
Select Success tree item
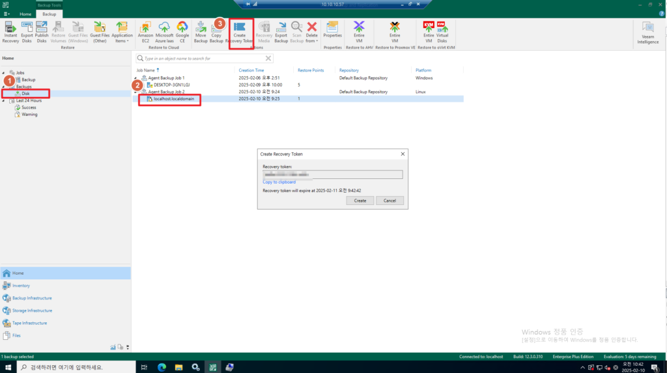[x=29, y=107]
